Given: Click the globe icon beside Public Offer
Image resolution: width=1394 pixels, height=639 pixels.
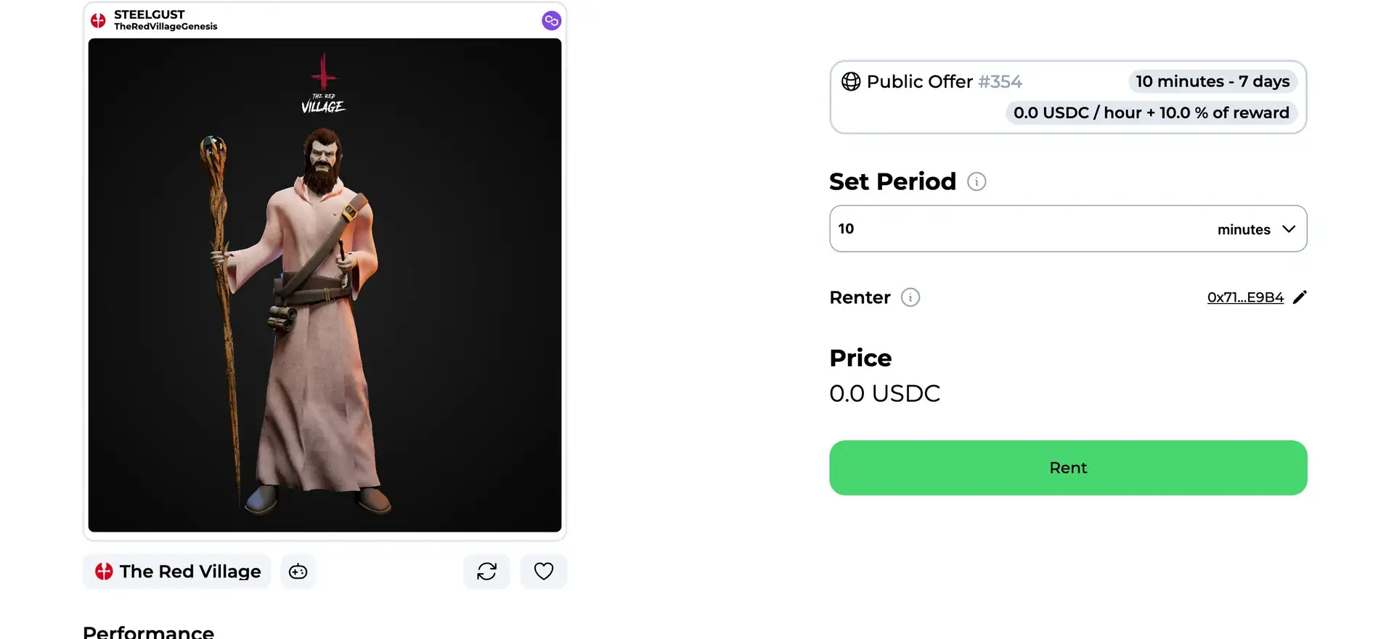Looking at the screenshot, I should click(851, 81).
